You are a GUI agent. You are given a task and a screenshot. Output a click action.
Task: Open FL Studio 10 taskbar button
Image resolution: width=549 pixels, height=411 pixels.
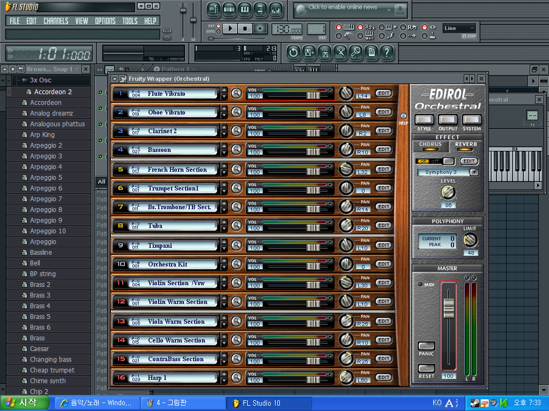point(269,403)
